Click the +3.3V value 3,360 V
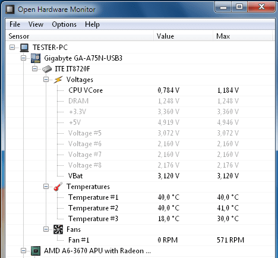The width and height of the screenshot is (278, 258). [x=169, y=112]
